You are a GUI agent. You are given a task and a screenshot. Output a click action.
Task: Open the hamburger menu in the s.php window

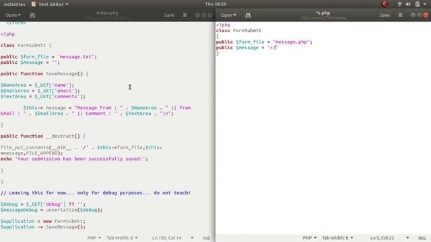click(x=400, y=15)
